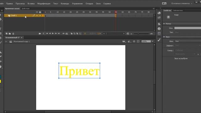Click the sync settings icon in title bar
The image size is (201, 113).
point(164,3)
